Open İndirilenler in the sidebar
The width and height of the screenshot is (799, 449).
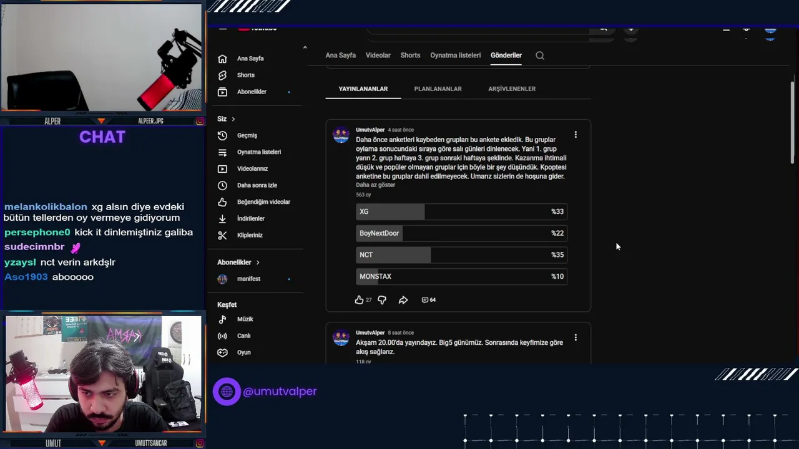click(x=251, y=218)
